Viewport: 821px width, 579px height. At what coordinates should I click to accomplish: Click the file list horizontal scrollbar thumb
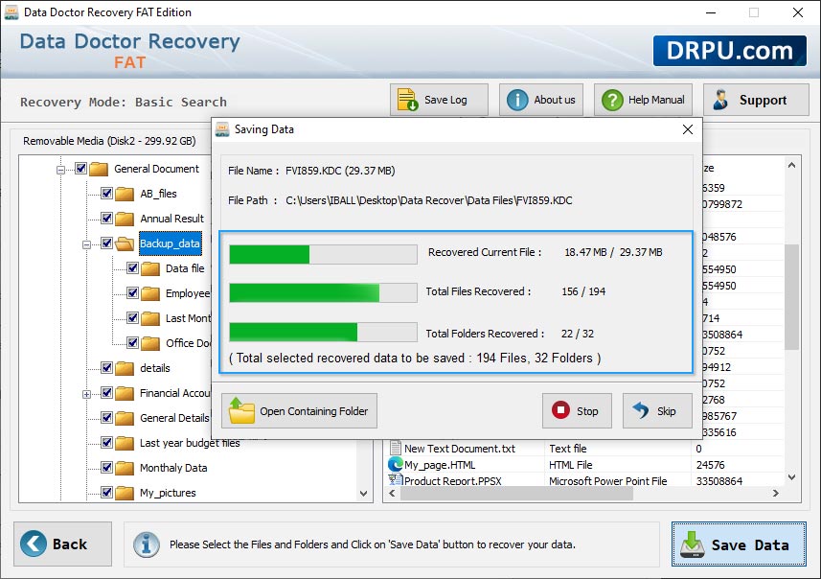(x=516, y=493)
